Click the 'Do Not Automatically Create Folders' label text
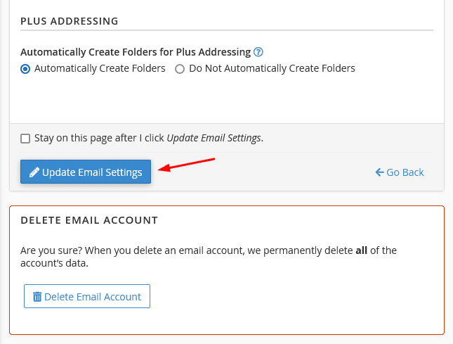Viewport: 453px width, 344px height. (272, 68)
